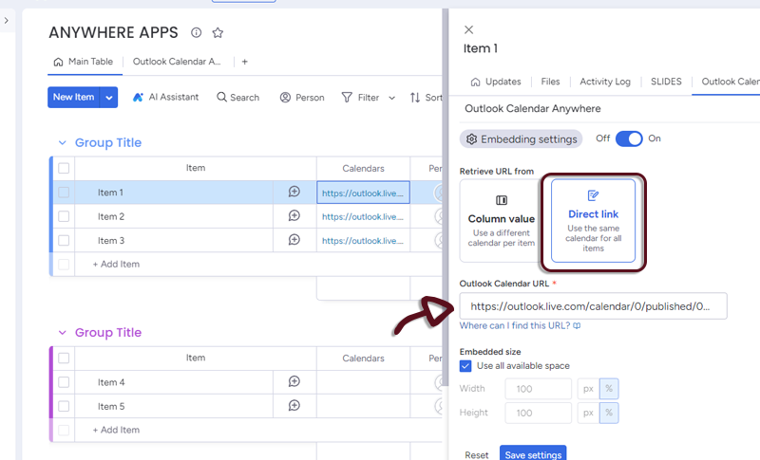Screen dimensions: 760x460
Task: Switch to the Activity Log tab
Action: tap(604, 82)
